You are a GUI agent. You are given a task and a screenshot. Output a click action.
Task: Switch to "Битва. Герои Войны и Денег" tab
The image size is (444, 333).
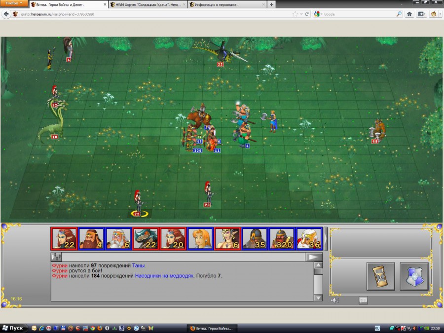(69, 4)
